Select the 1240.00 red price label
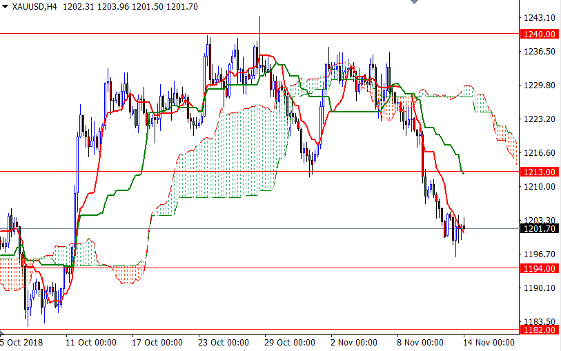Image resolution: width=561 pixels, height=351 pixels. coord(539,33)
